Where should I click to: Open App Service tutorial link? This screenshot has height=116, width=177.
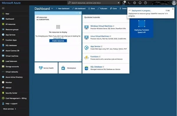(95, 47)
